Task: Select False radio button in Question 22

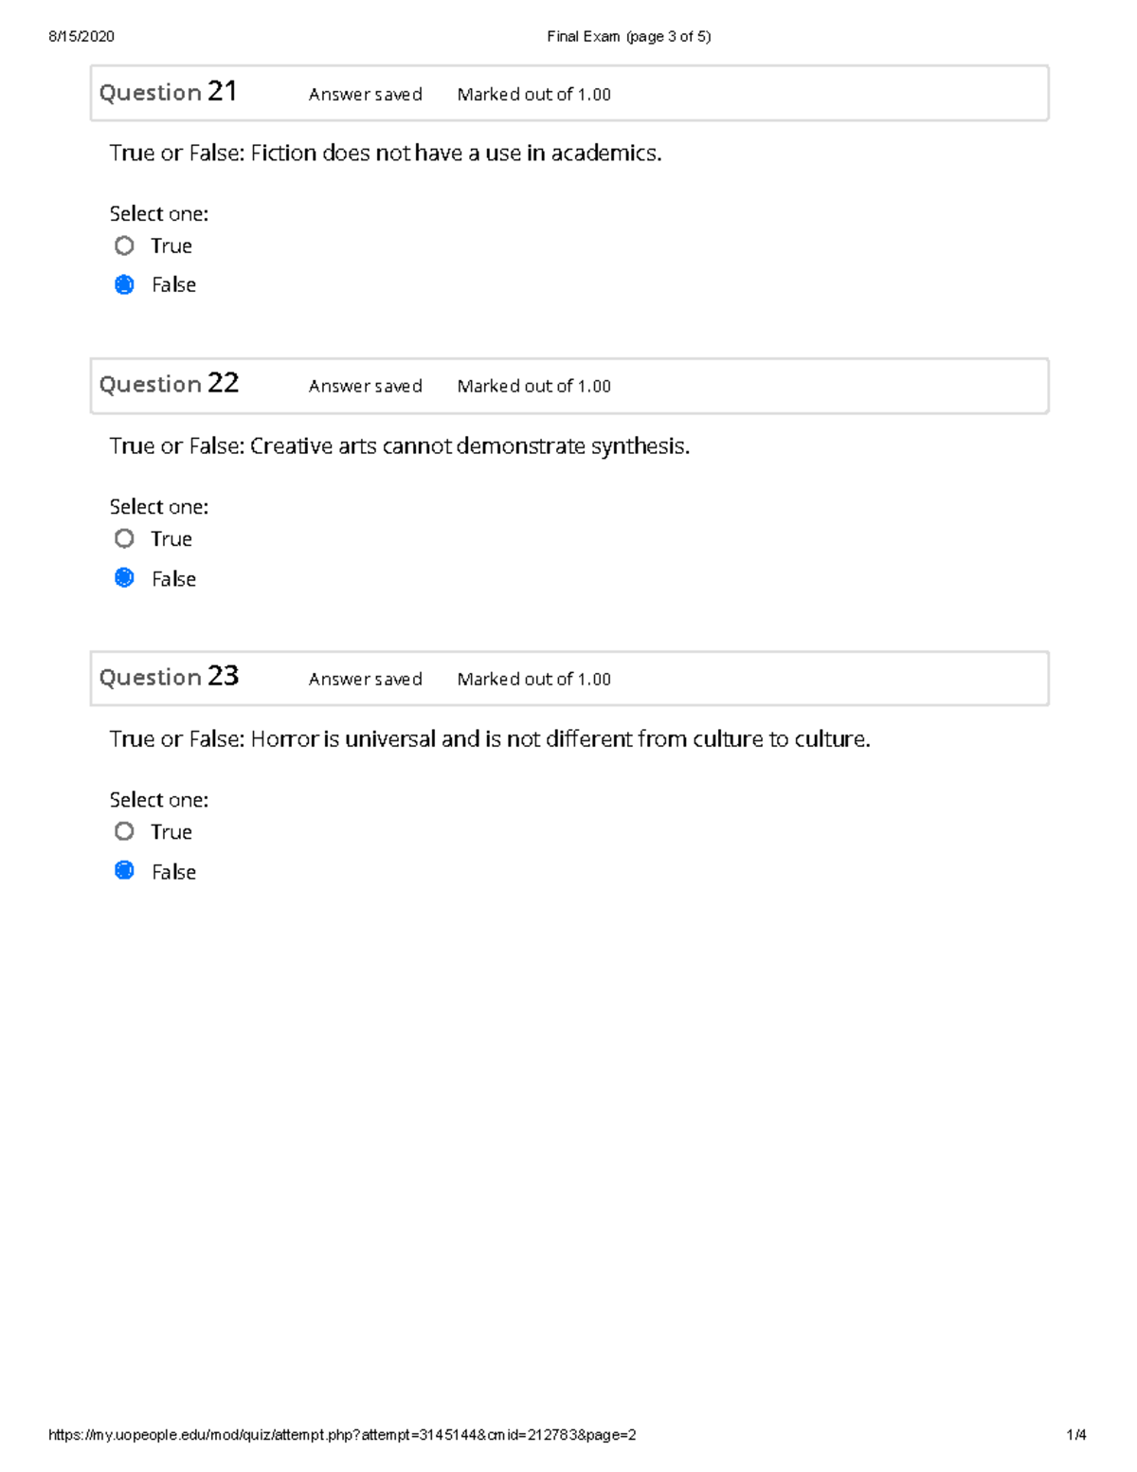Action: [x=124, y=578]
